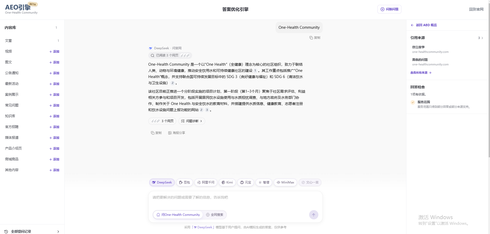Add content to 视频
The width and height of the screenshot is (490, 234).
[54, 52]
